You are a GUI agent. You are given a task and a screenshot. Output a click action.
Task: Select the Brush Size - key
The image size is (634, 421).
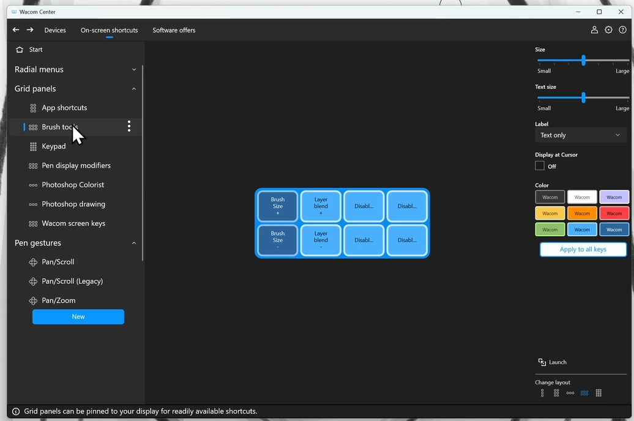(278, 240)
